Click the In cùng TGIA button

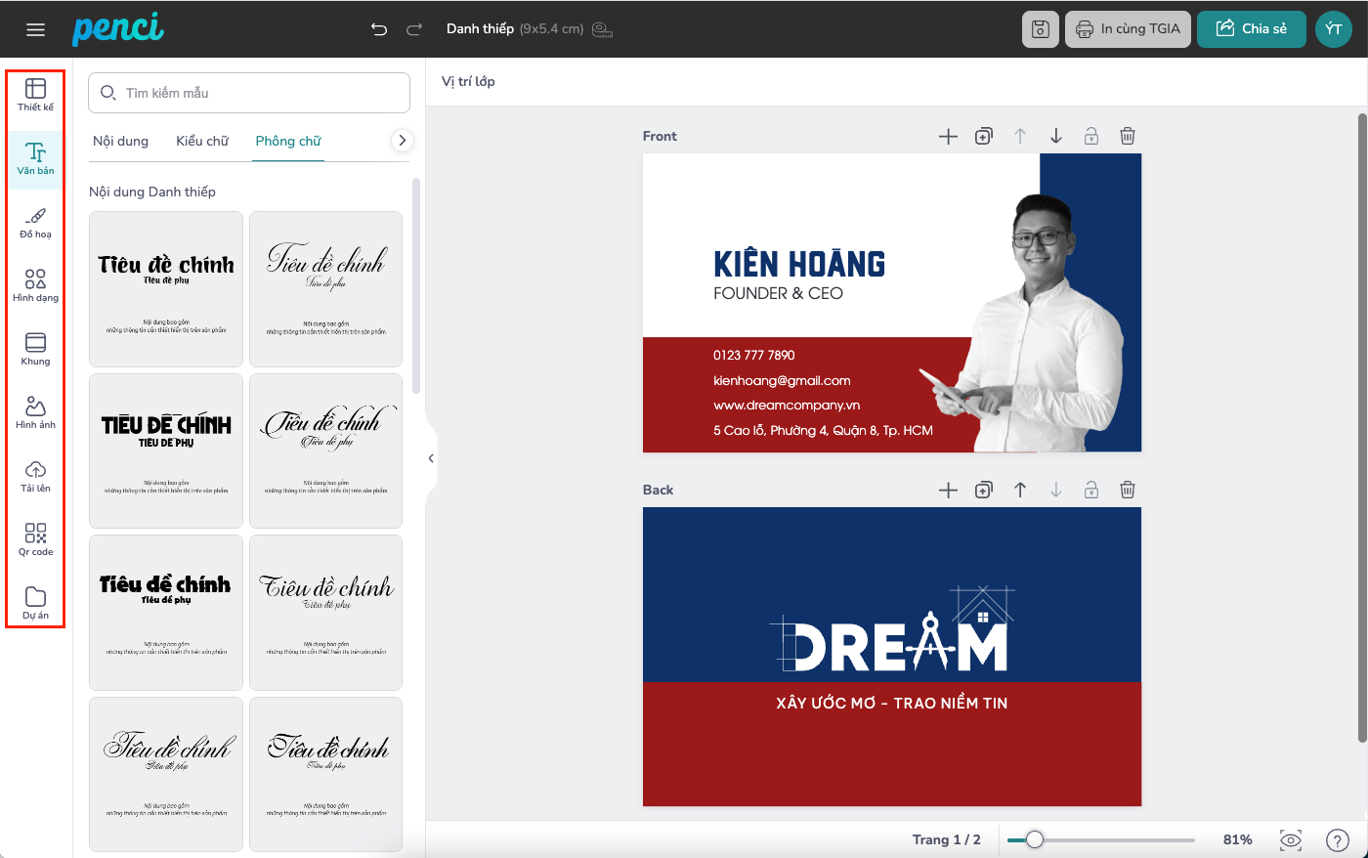tap(1128, 29)
